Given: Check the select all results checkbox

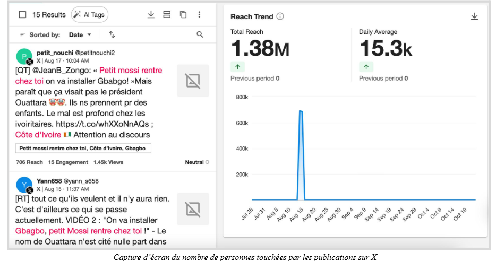Looking at the screenshot, I should click(22, 15).
